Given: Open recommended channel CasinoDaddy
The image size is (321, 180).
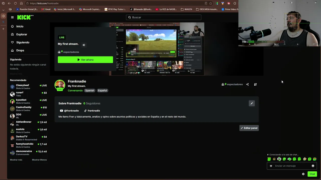Looking at the screenshot, I should (x=28, y=109).
